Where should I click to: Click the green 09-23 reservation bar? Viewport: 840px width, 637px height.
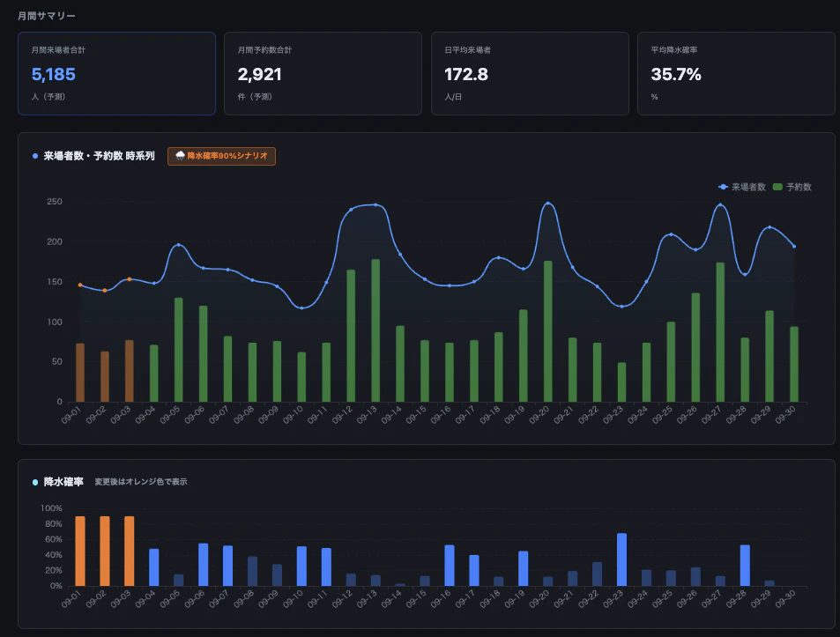click(x=621, y=382)
